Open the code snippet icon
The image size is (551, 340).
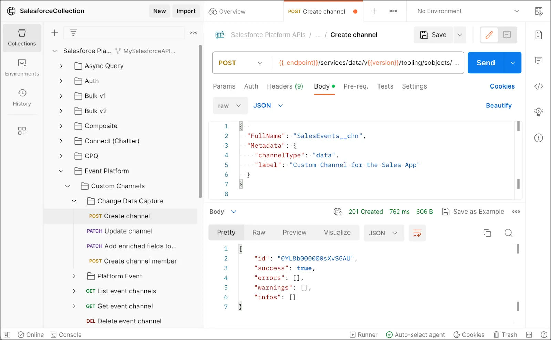coord(539,86)
